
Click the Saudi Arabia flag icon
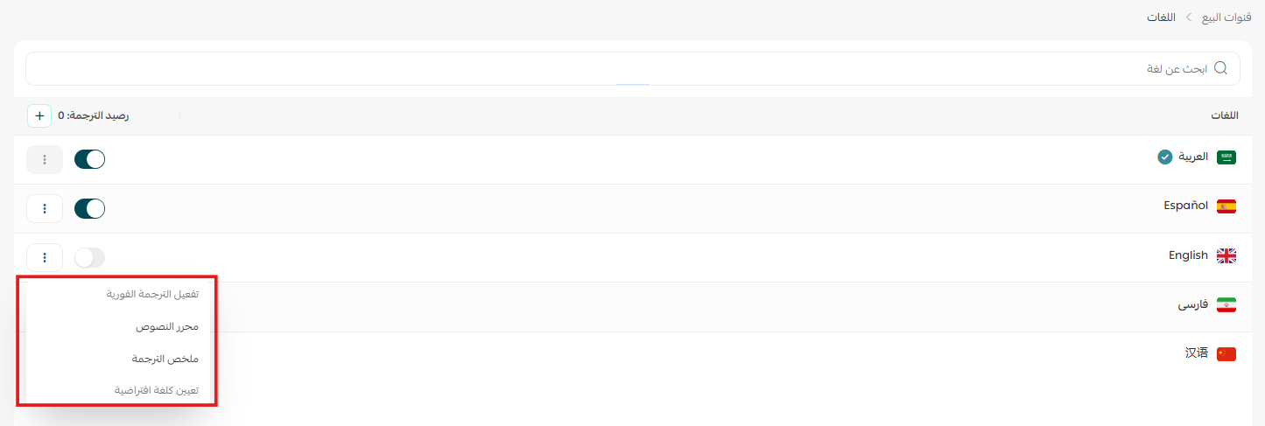(1226, 157)
